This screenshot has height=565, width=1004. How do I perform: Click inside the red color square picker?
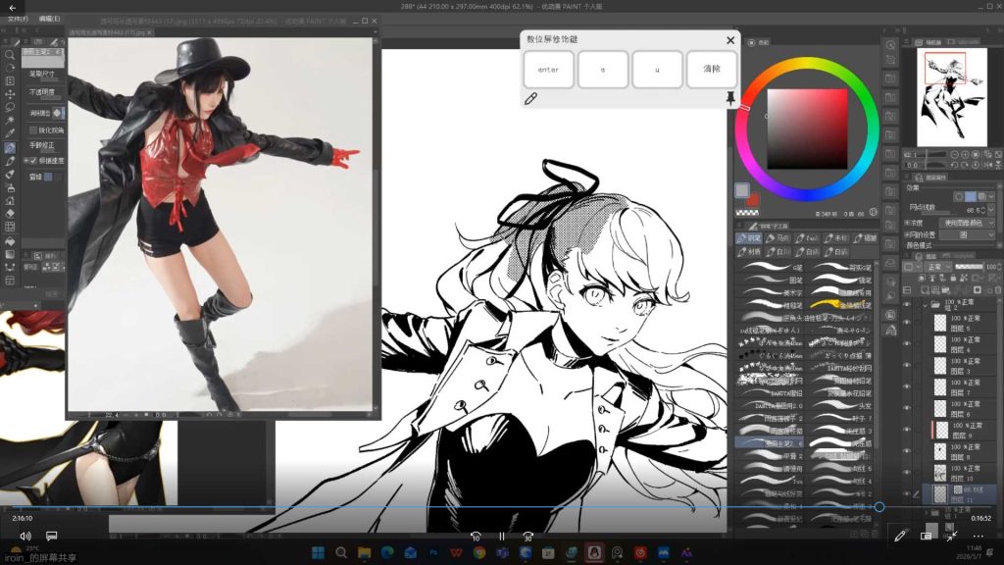(x=807, y=128)
